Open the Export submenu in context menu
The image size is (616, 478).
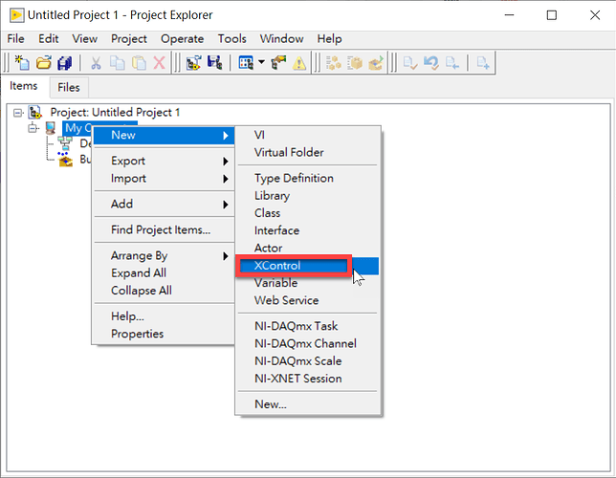(x=128, y=161)
